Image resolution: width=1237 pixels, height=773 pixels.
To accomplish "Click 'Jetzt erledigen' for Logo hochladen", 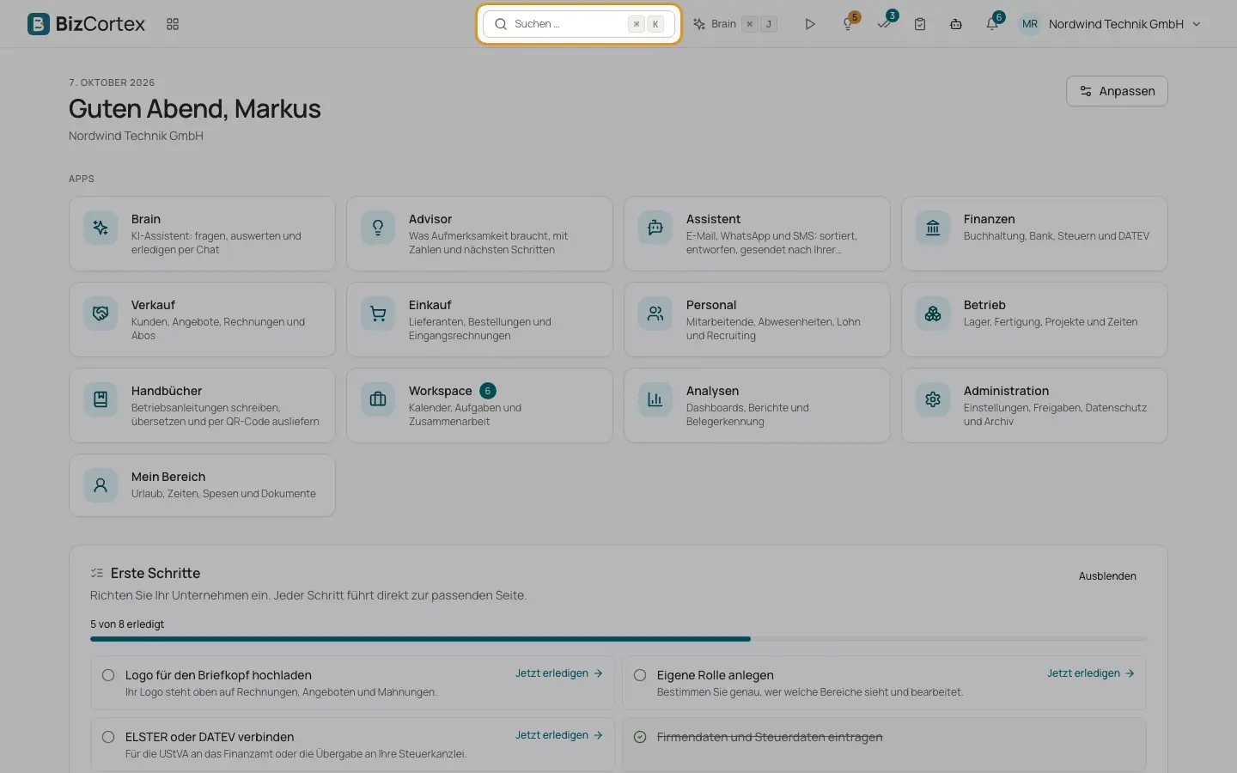I will click(x=559, y=673).
